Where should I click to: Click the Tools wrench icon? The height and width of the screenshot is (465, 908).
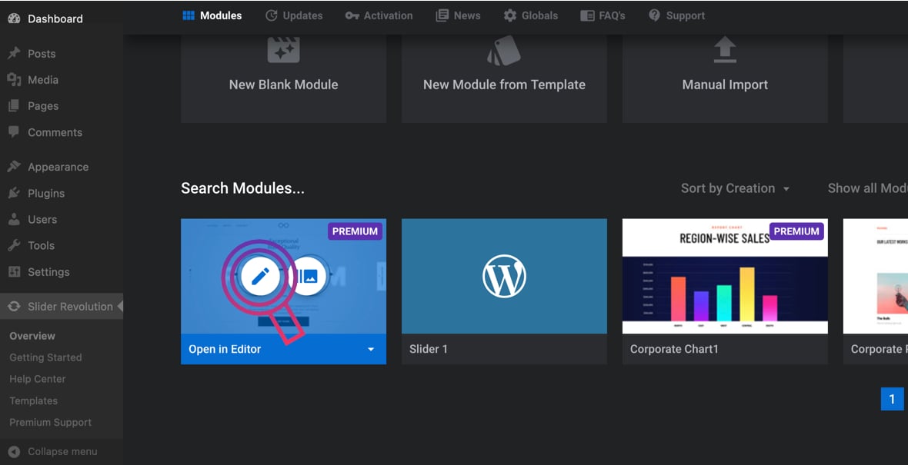pyautogui.click(x=14, y=245)
